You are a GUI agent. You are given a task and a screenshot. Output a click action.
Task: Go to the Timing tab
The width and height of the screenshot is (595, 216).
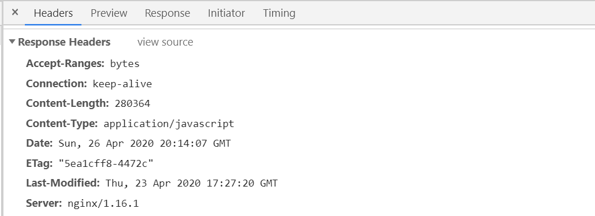point(279,13)
